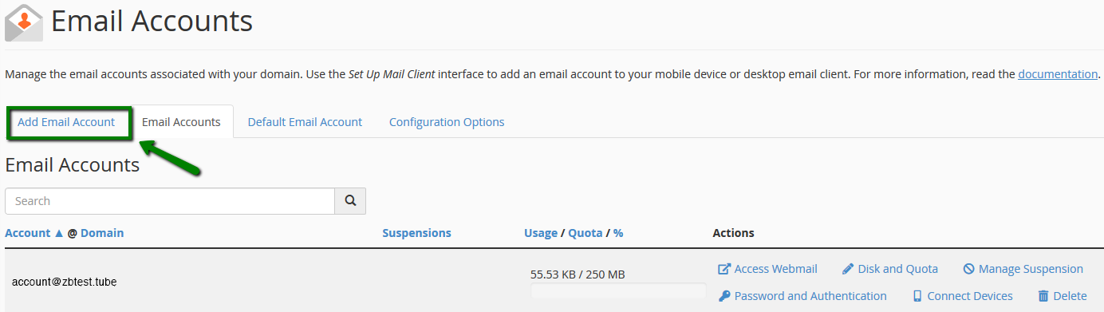Select the Email Accounts tab

pos(181,122)
